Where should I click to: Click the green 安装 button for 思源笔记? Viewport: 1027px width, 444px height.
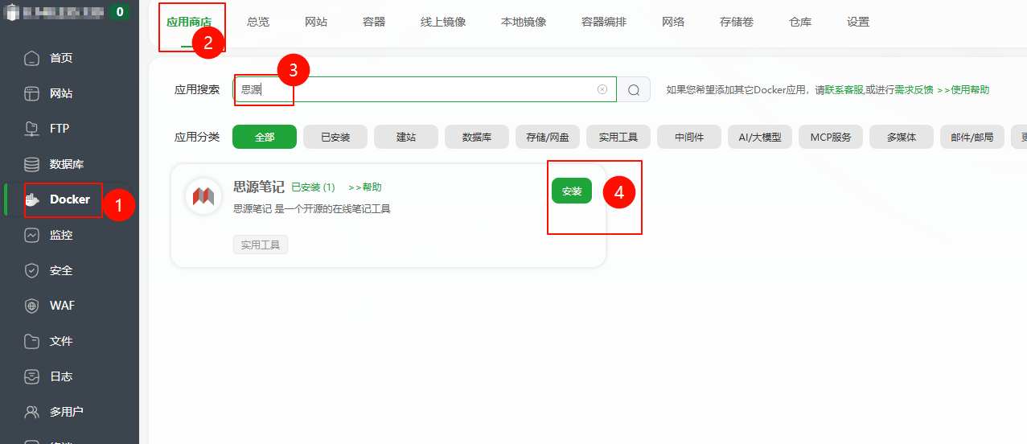pos(572,191)
